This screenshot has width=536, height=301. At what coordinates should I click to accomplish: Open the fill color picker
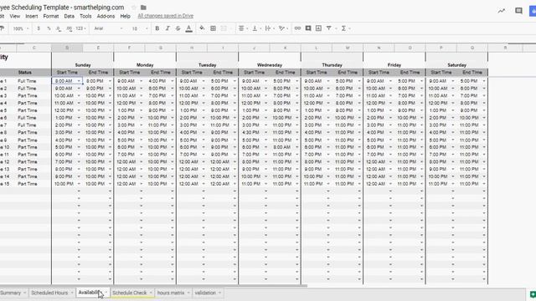tap(202, 28)
